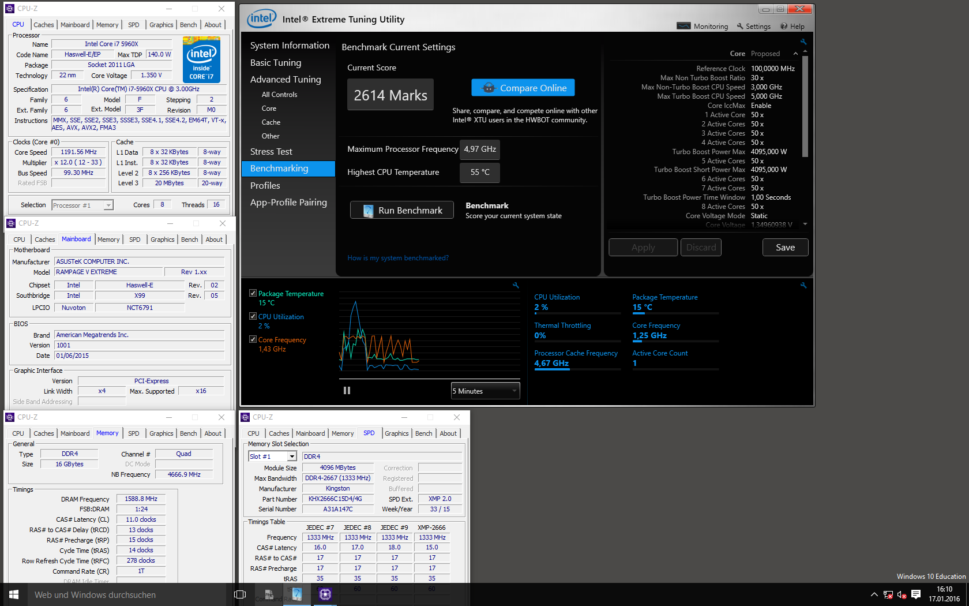Viewport: 969px width, 606px height.
Task: Open taskbar clock showing 16:10
Action: click(944, 594)
